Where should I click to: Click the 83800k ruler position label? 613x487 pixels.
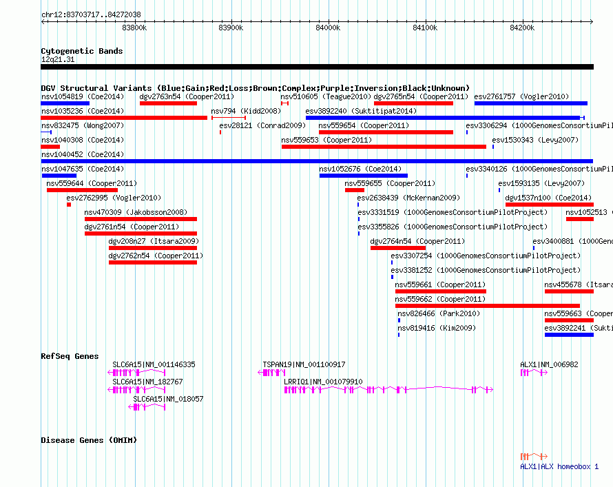(x=134, y=28)
